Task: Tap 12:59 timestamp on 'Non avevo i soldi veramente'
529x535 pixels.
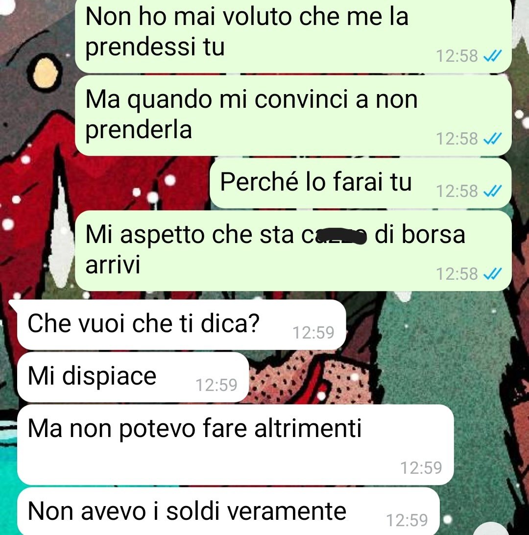Action: (407, 520)
